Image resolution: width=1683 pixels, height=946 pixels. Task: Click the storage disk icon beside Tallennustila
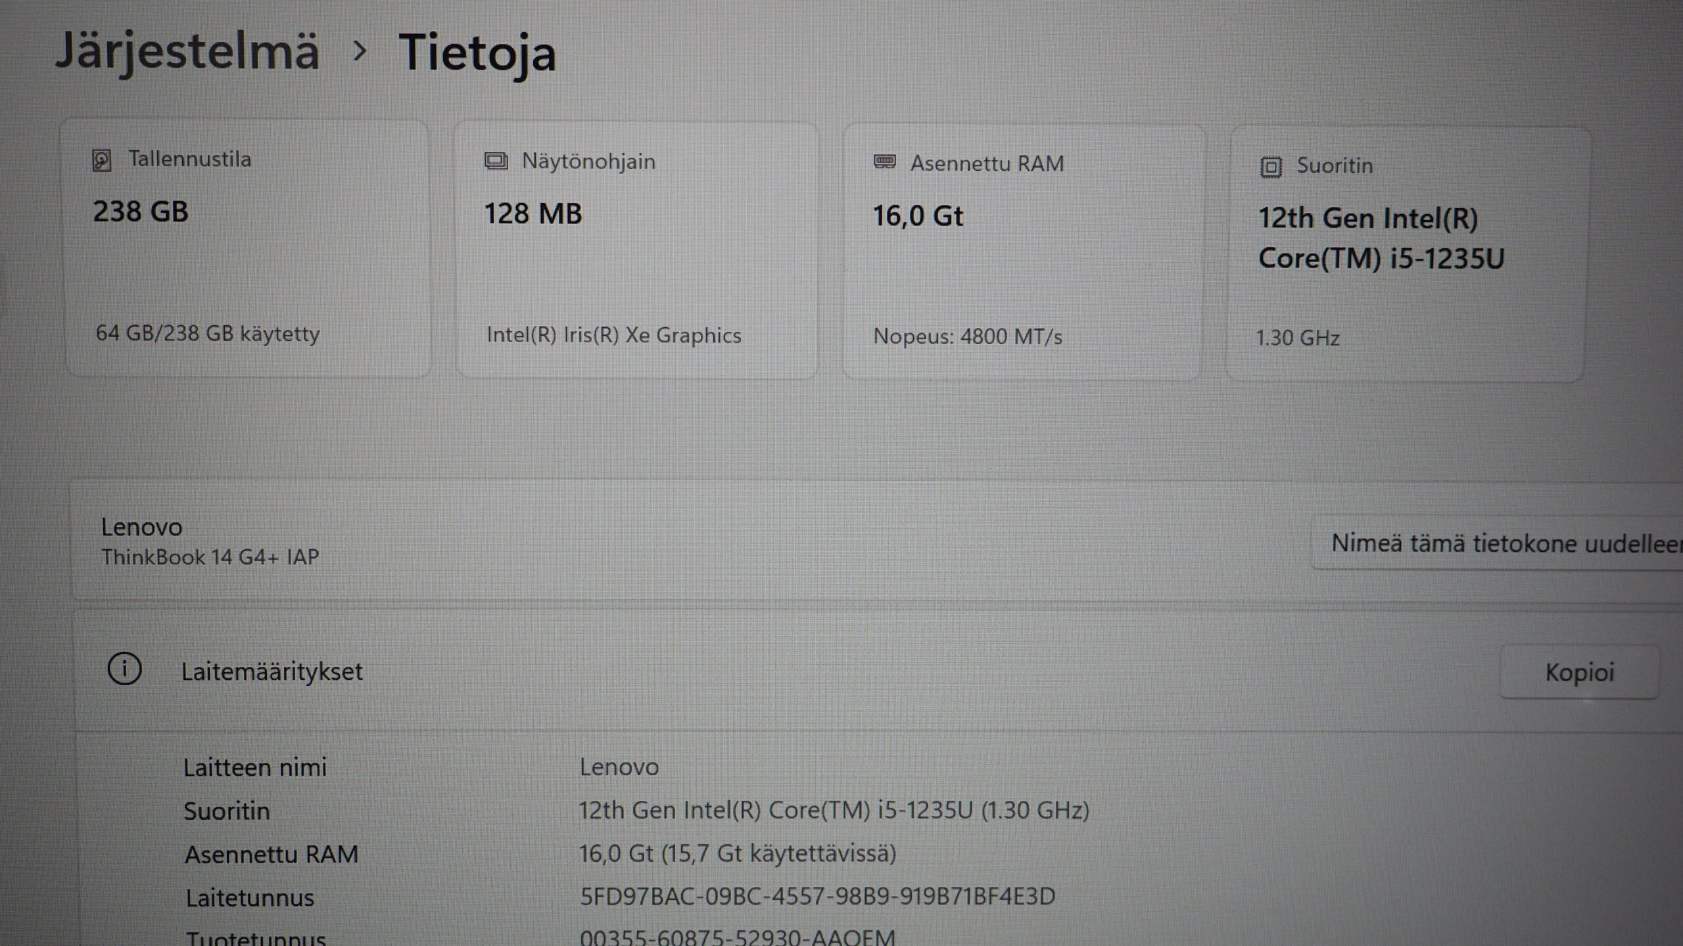[x=102, y=160]
